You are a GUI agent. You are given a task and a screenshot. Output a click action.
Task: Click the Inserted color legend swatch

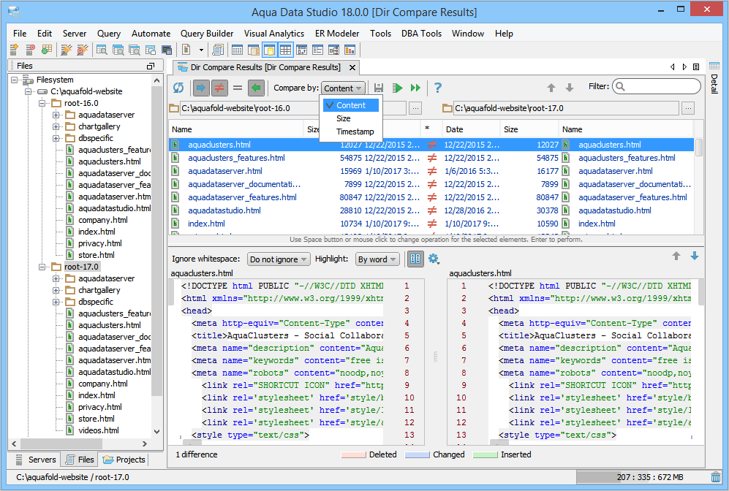[x=486, y=454]
